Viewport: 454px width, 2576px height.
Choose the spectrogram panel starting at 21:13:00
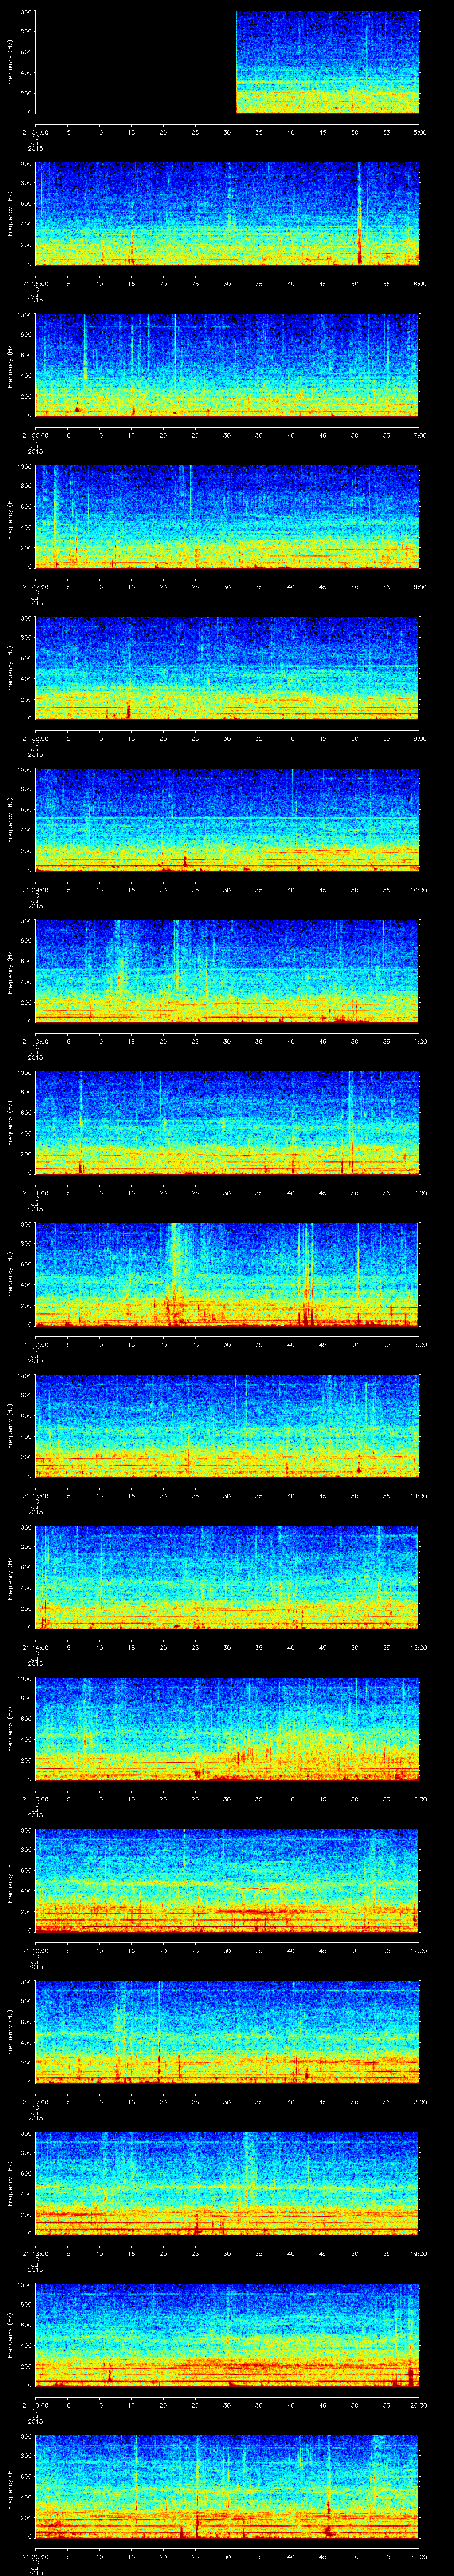tap(227, 1426)
